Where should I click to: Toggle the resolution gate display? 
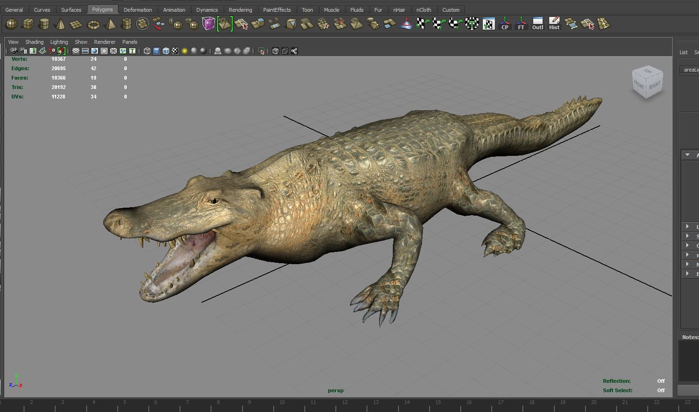point(95,51)
